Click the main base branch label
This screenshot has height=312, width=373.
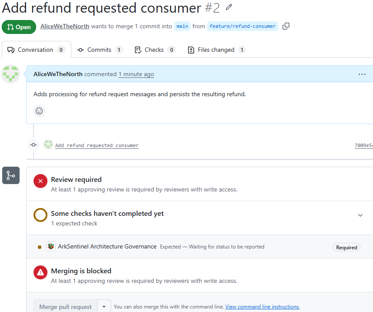(x=182, y=26)
